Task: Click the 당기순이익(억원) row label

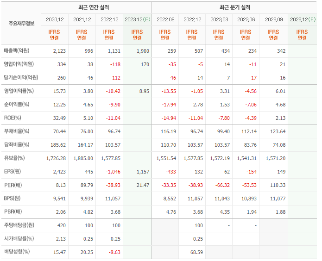Action: tap(21, 78)
